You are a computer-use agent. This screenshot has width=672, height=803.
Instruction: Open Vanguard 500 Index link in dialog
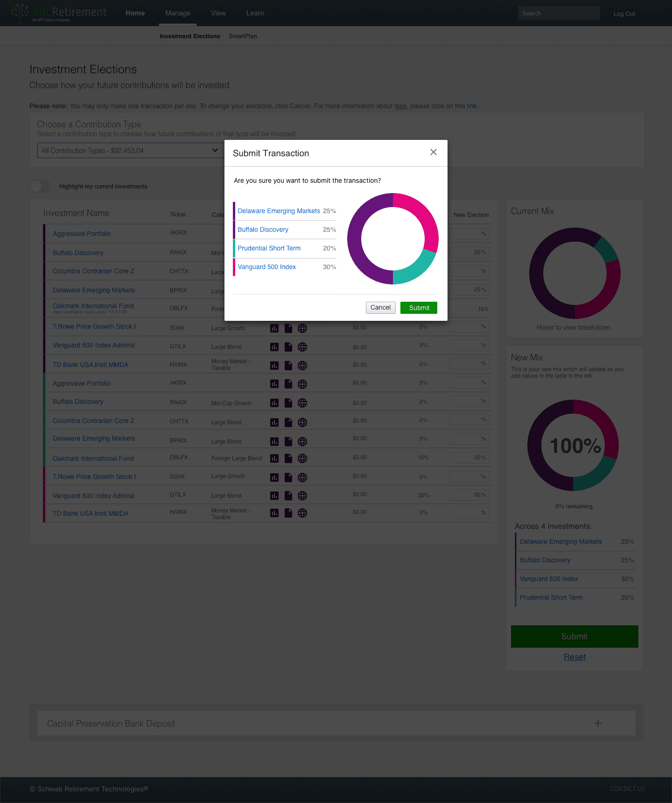266,267
